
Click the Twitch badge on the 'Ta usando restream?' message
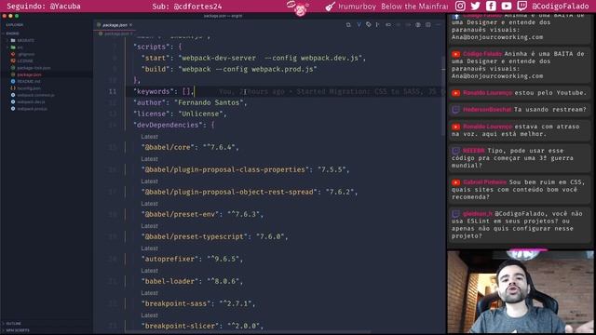coord(455,110)
